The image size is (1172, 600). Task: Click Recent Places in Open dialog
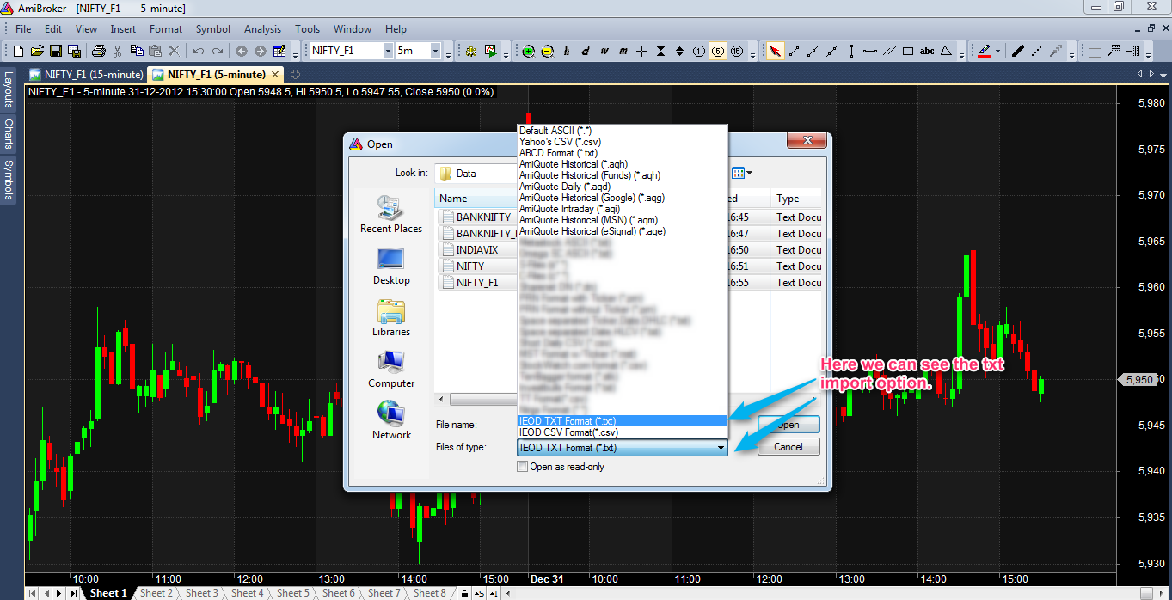pyautogui.click(x=391, y=215)
